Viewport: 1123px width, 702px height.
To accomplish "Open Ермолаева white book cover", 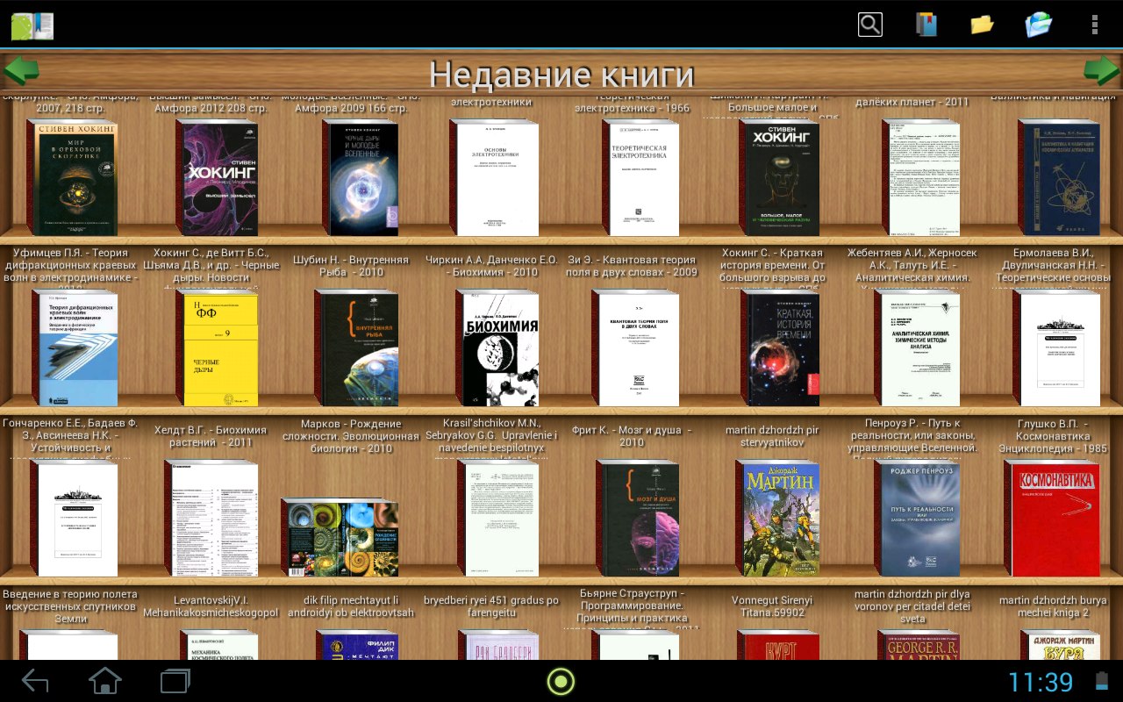I will coord(1056,348).
